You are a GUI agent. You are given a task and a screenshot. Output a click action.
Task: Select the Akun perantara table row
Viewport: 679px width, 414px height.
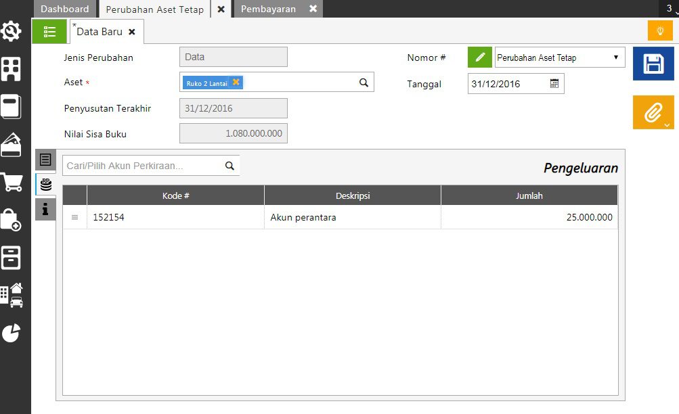click(x=340, y=218)
